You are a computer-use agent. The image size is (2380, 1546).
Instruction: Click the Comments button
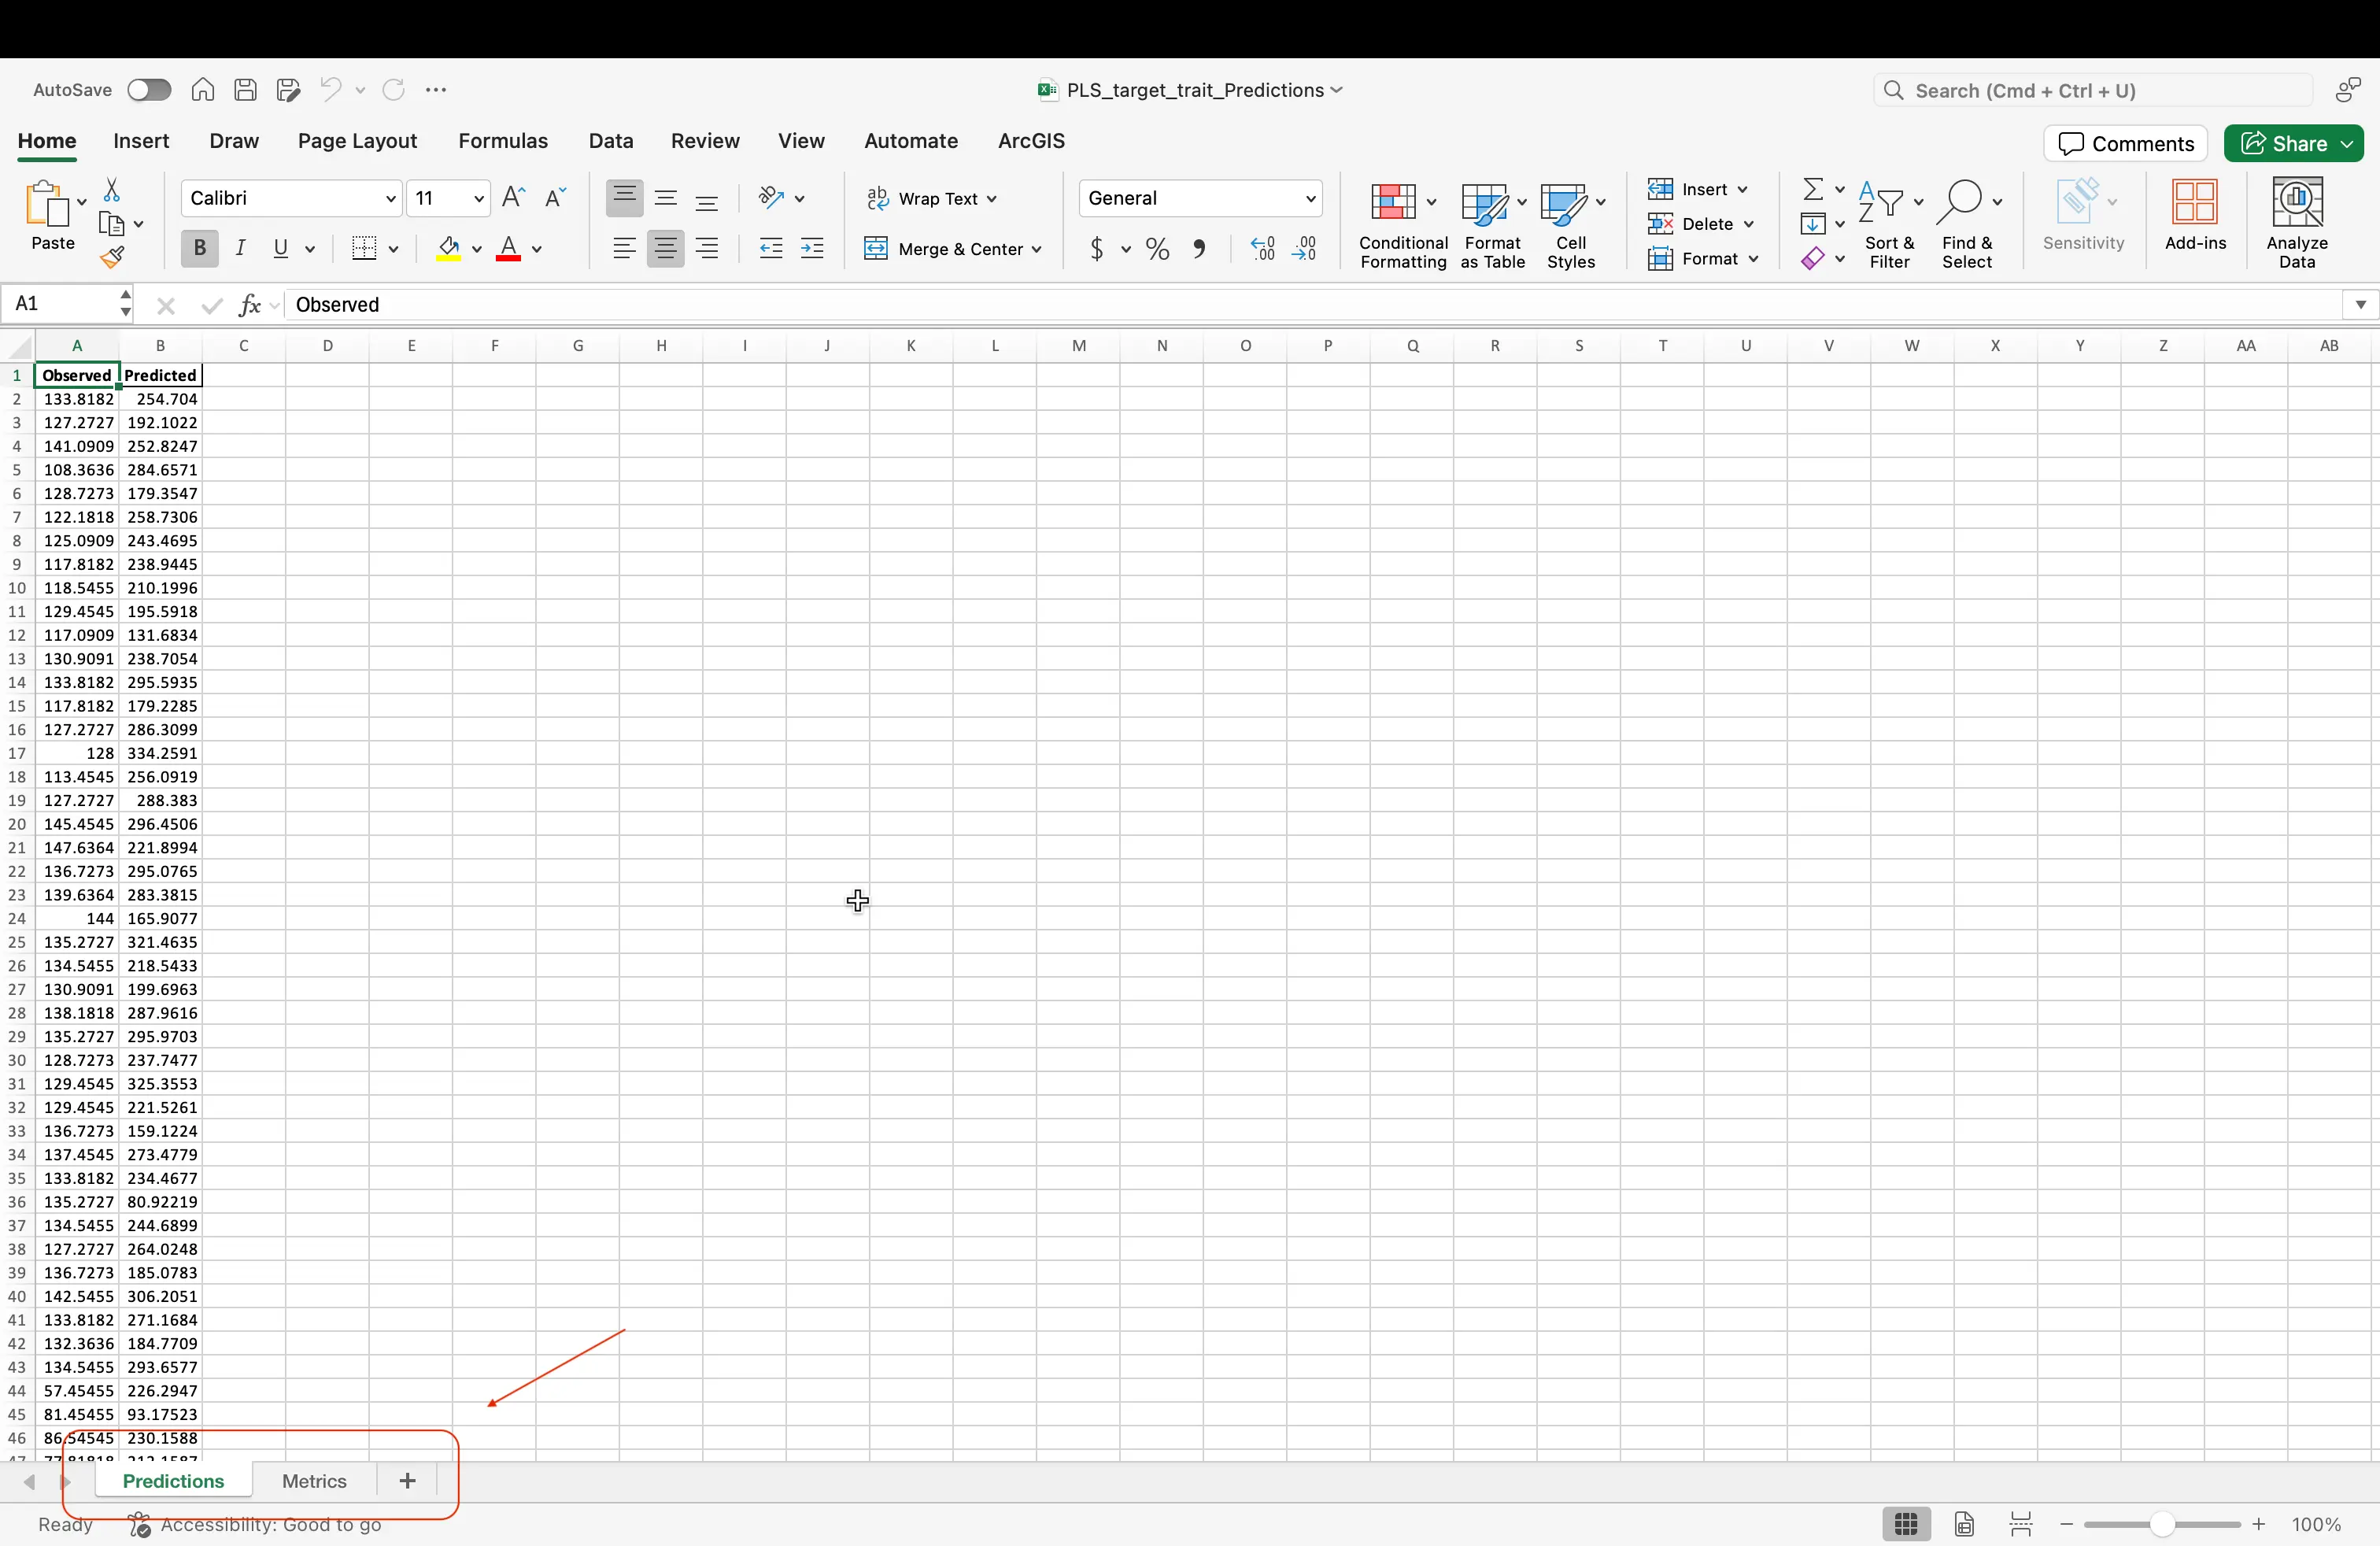[2125, 144]
